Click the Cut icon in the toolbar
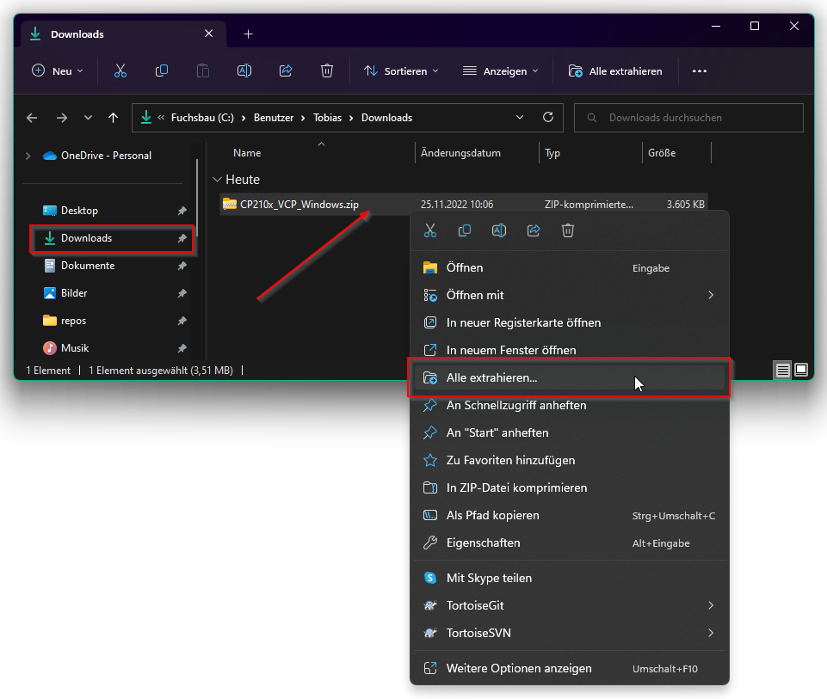This screenshot has height=699, width=827. (x=120, y=71)
